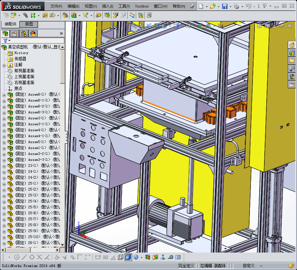Open the DisplayManager tab icon
Screen dimensions: 297x270
[x=33, y=34]
